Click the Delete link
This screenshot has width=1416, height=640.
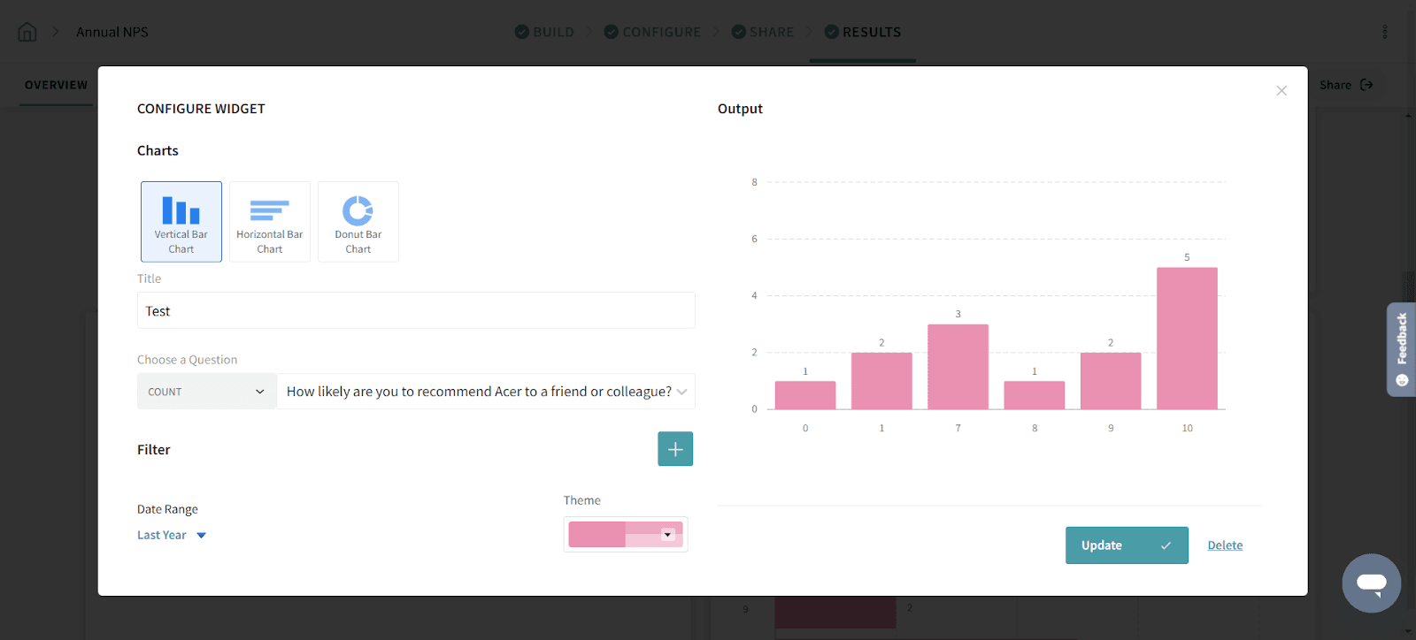pyautogui.click(x=1225, y=545)
